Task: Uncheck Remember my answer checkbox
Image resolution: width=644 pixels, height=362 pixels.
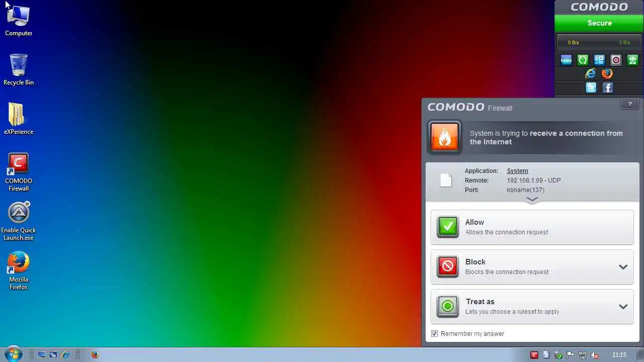Action: point(435,334)
